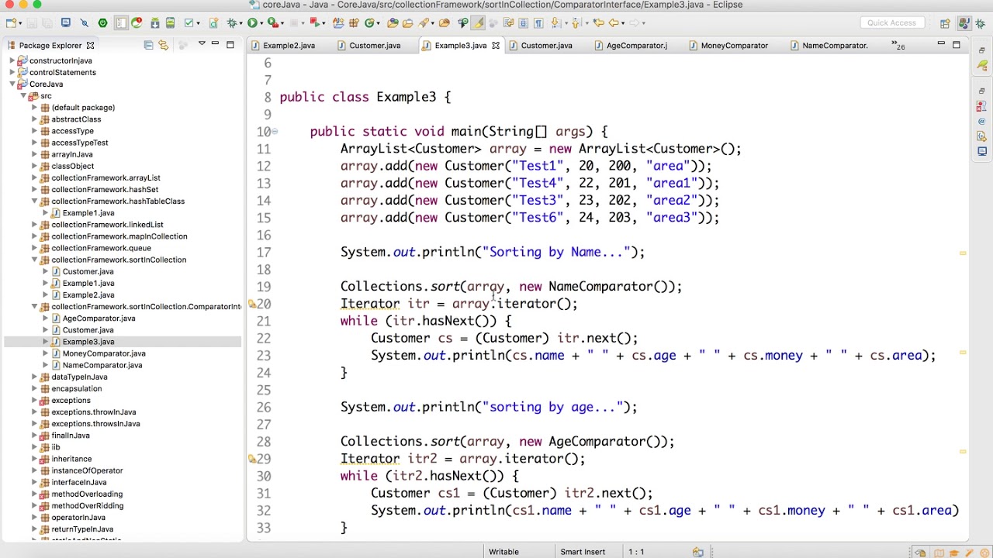Screen dimensions: 993x558
Task: Select the inheritance package
Action: 71,459
